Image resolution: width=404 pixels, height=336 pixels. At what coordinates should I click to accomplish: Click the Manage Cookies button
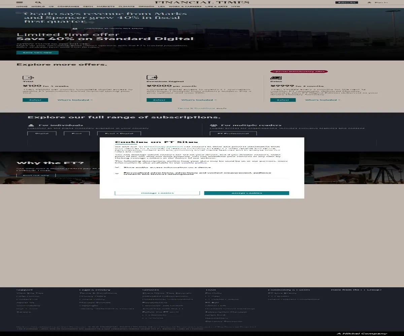click(157, 193)
